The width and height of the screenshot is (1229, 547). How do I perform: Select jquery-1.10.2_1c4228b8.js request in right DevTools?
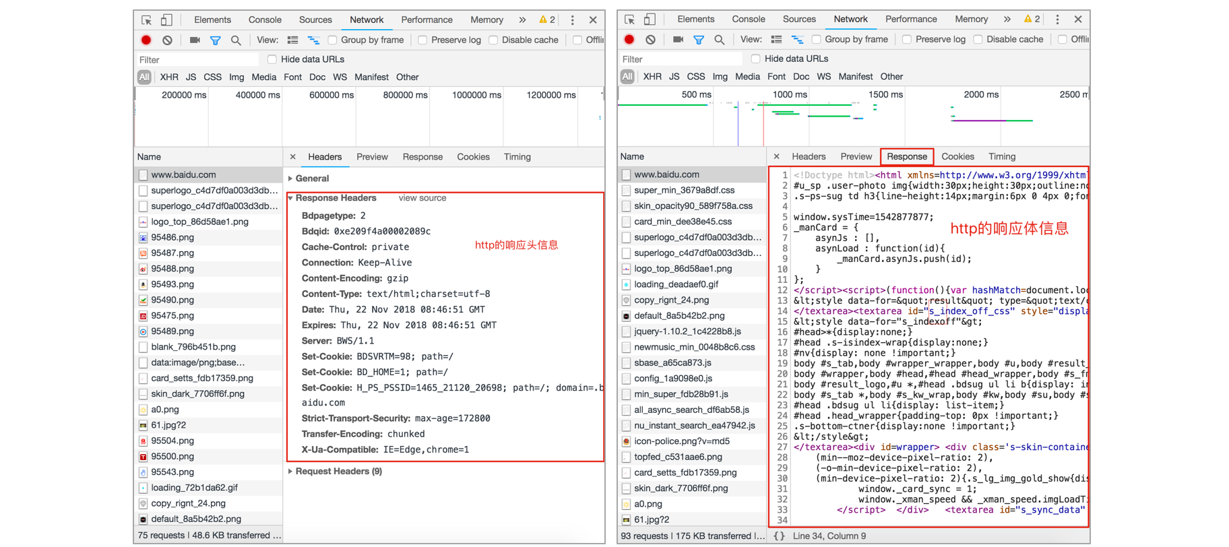point(692,331)
